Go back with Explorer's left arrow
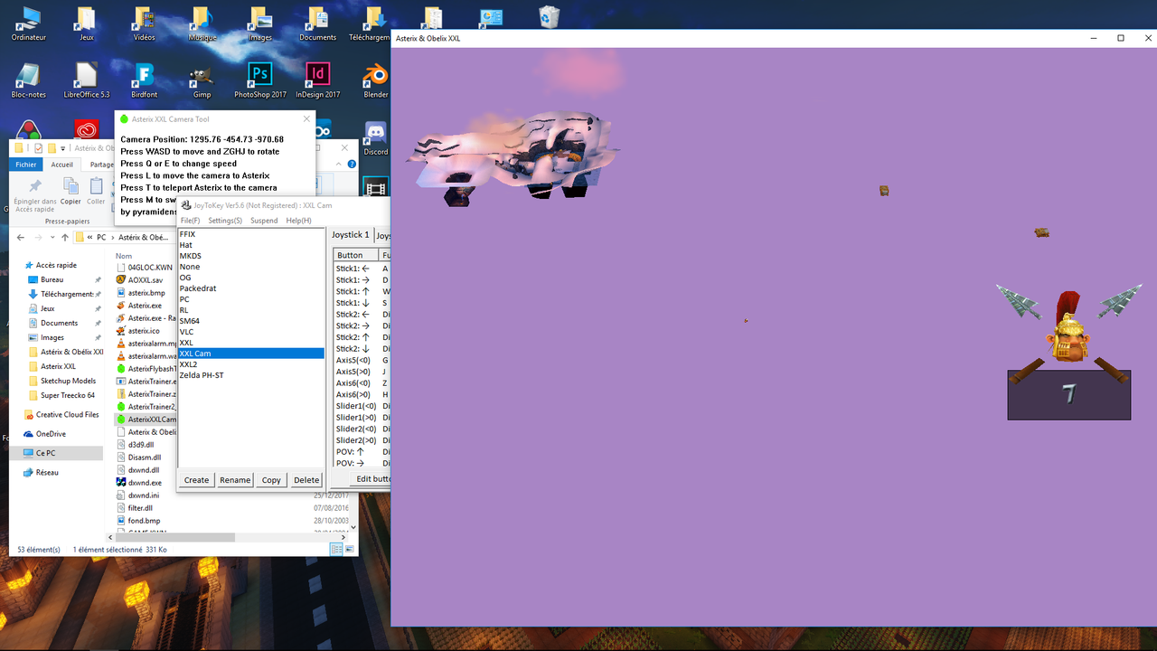The image size is (1157, 651). point(20,237)
